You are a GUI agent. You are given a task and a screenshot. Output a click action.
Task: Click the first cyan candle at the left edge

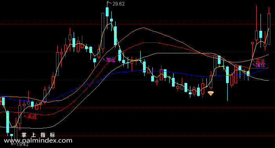click(x=3, y=101)
